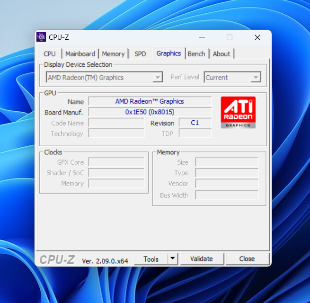Click the CPU-Z logo text at bottom left
310x303 pixels.
click(x=57, y=259)
